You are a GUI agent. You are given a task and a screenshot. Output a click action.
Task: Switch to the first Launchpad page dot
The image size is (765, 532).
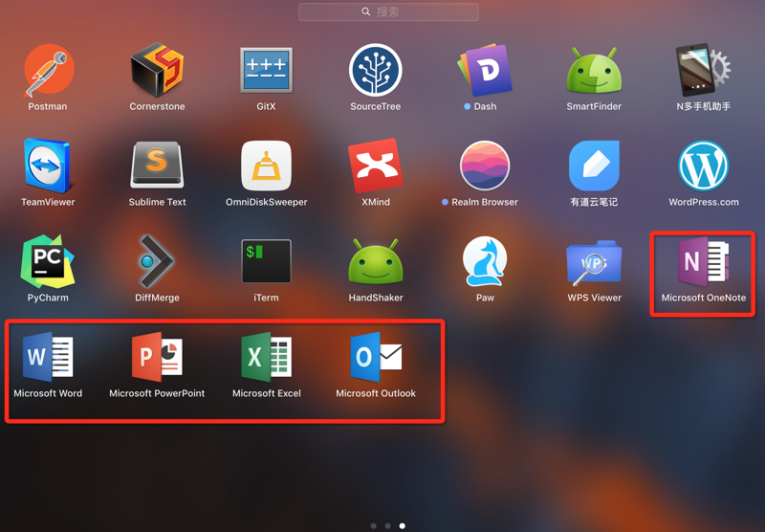pos(373,525)
